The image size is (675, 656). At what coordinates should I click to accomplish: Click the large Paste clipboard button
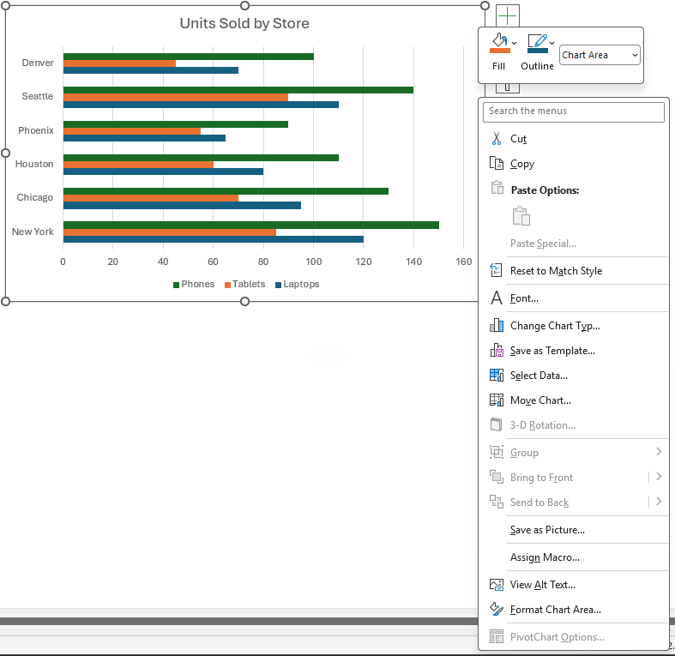pyautogui.click(x=521, y=215)
